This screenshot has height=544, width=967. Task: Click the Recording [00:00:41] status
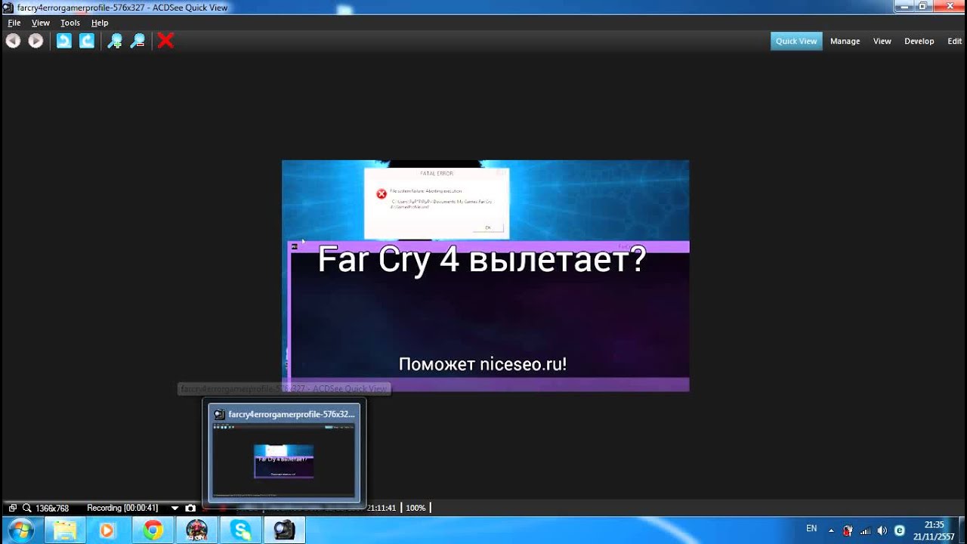coord(122,508)
